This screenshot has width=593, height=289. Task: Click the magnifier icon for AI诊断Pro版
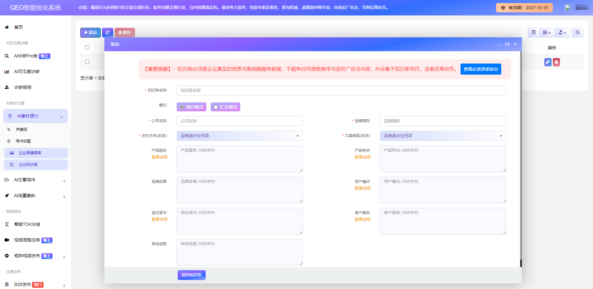point(7,56)
